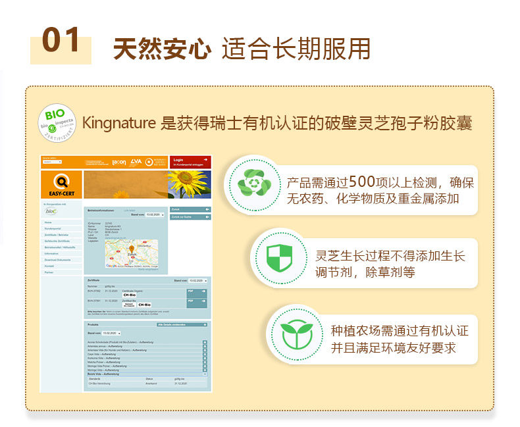Click the green shield icon
The image size is (520, 427).
279,258
